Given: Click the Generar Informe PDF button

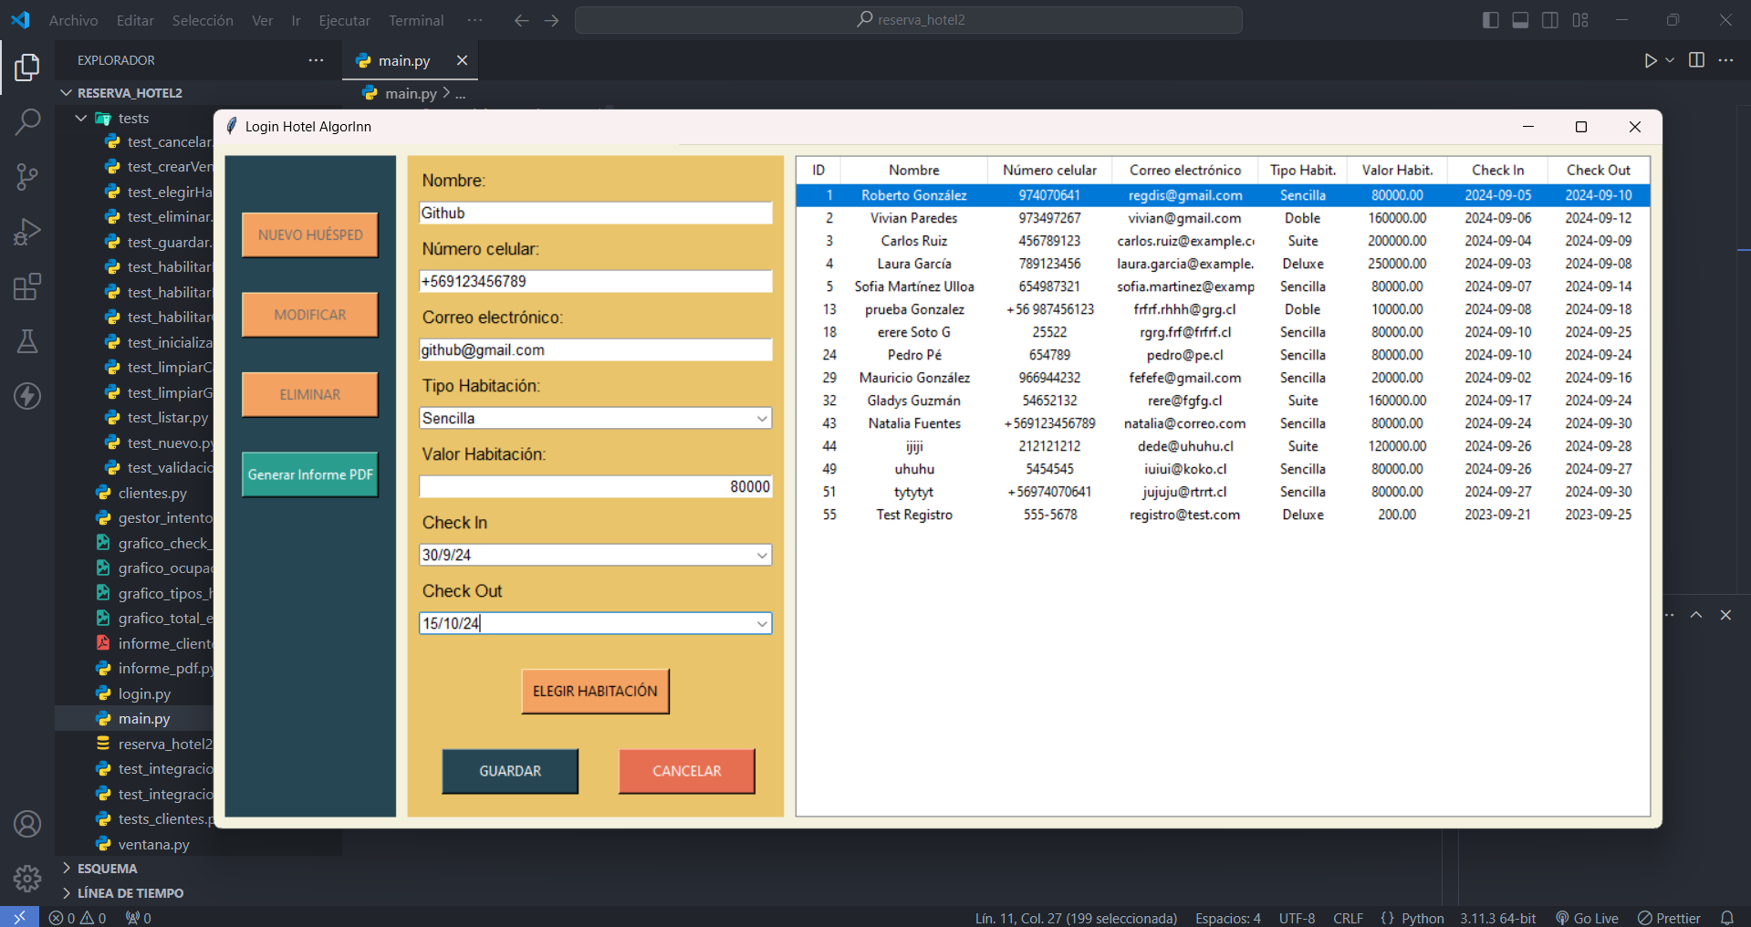Looking at the screenshot, I should pyautogui.click(x=309, y=474).
